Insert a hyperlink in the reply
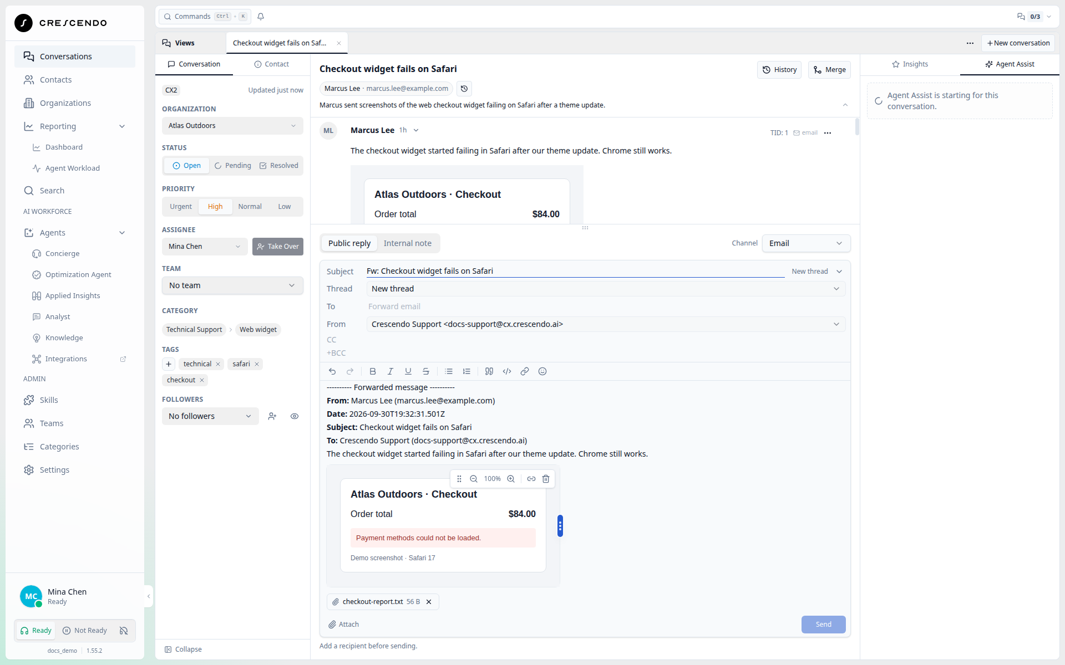The width and height of the screenshot is (1065, 665). pos(525,371)
